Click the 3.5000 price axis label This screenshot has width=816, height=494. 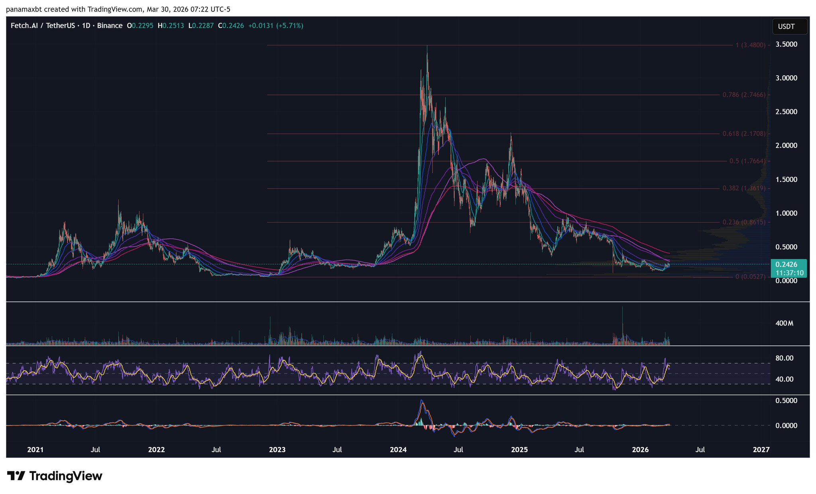pyautogui.click(x=786, y=44)
